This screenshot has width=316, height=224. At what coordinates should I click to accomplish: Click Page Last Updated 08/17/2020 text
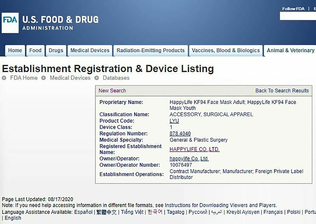37,199
